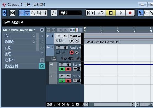Toggle the Cycle loop button
This screenshot has width=153, height=108.
pyautogui.click(x=101, y=13)
